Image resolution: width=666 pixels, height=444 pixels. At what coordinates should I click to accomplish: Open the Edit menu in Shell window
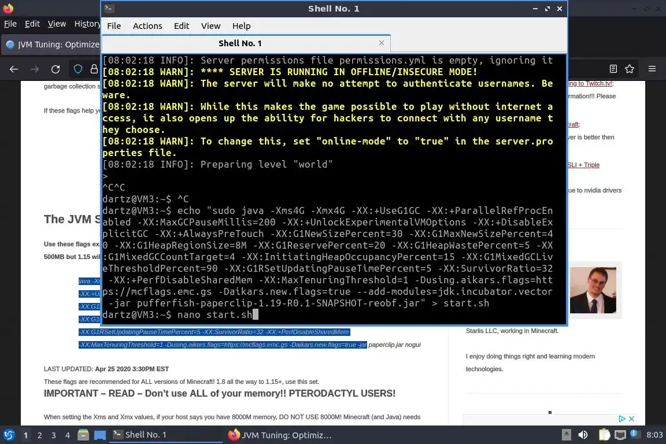(182, 26)
